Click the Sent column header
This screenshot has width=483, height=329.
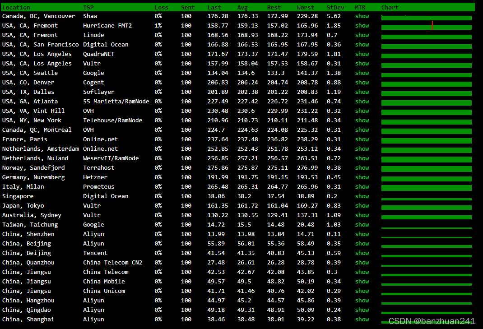[x=188, y=7]
